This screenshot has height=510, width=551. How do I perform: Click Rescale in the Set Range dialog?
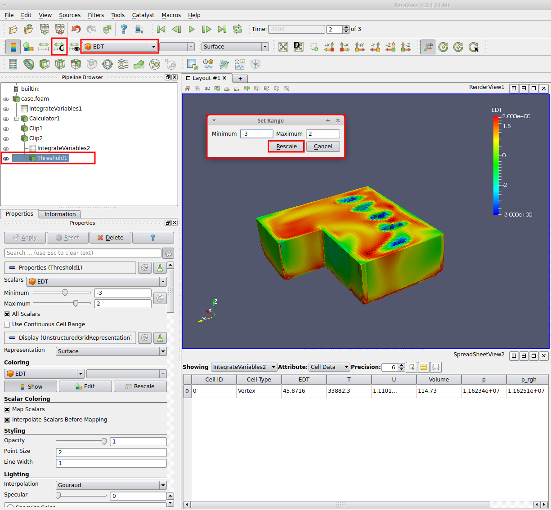[x=287, y=146]
